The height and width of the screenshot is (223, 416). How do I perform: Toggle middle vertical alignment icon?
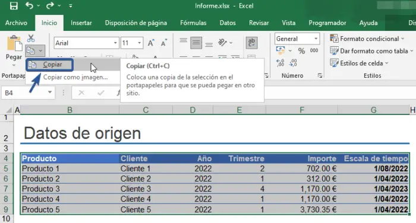[x=196, y=43]
